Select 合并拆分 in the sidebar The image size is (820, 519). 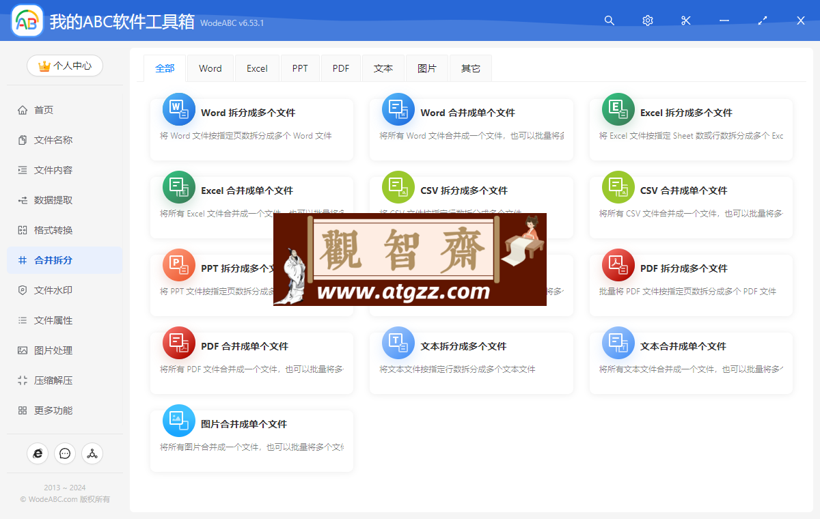(x=65, y=260)
